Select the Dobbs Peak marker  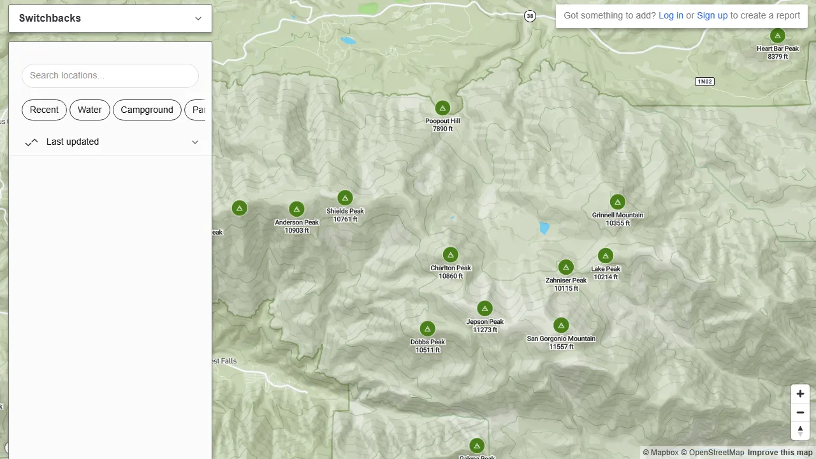point(427,328)
